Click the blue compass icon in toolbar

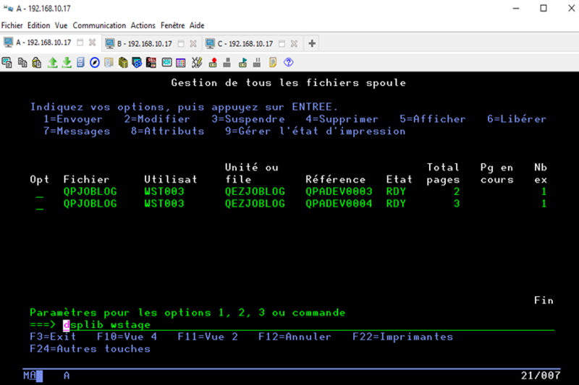(x=94, y=62)
